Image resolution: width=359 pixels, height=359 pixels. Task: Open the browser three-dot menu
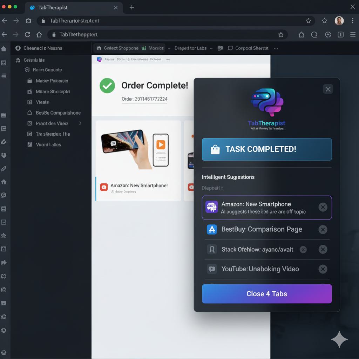point(353,21)
